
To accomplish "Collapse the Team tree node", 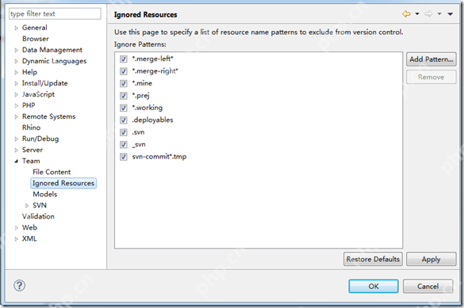I will point(17,162).
